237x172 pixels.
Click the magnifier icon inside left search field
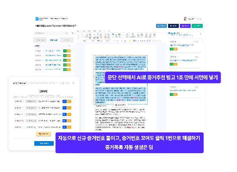[67, 33]
